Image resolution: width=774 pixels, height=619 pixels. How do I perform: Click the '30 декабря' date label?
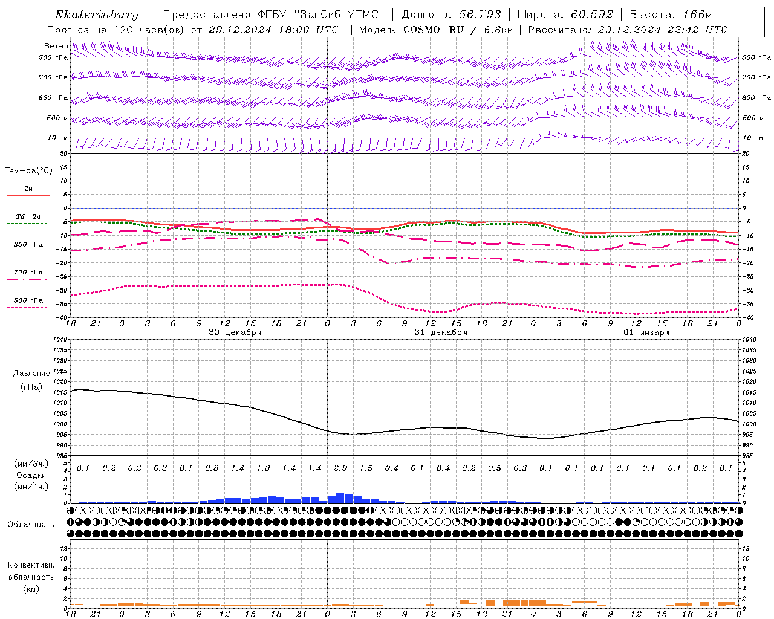point(235,332)
